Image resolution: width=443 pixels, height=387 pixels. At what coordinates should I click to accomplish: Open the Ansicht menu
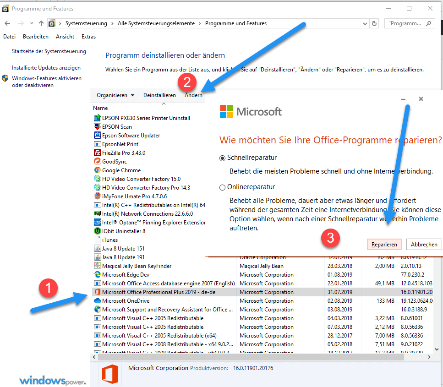point(65,37)
